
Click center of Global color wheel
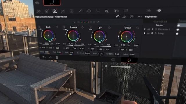(x=127, y=37)
